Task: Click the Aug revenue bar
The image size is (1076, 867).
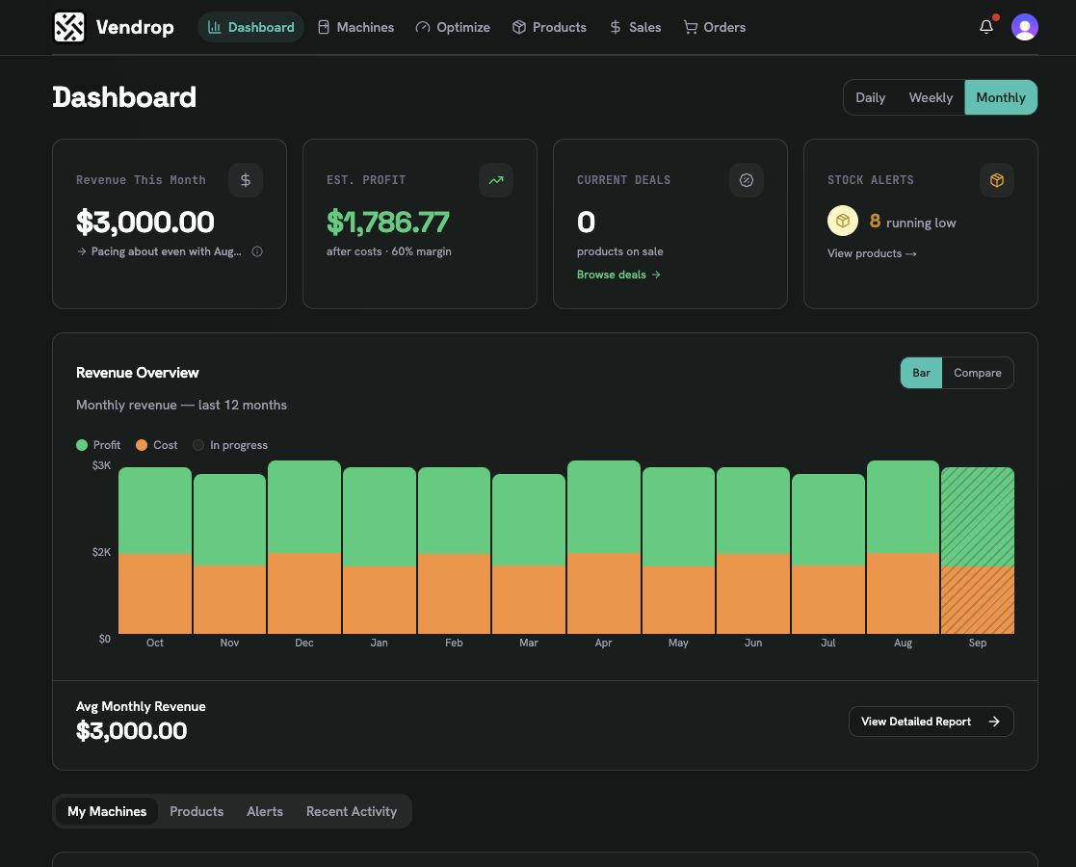Action: 903,547
